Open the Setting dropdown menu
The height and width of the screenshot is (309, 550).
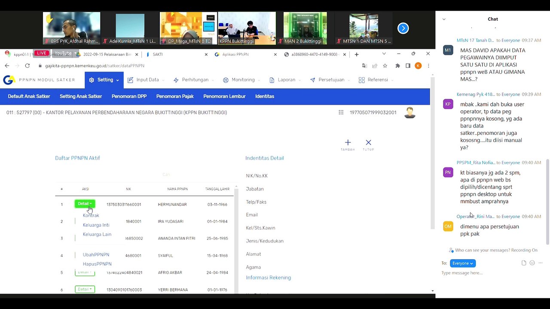[x=104, y=80]
